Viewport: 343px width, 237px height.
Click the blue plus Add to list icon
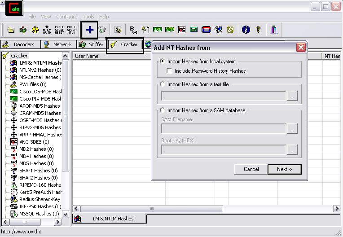(x=89, y=30)
